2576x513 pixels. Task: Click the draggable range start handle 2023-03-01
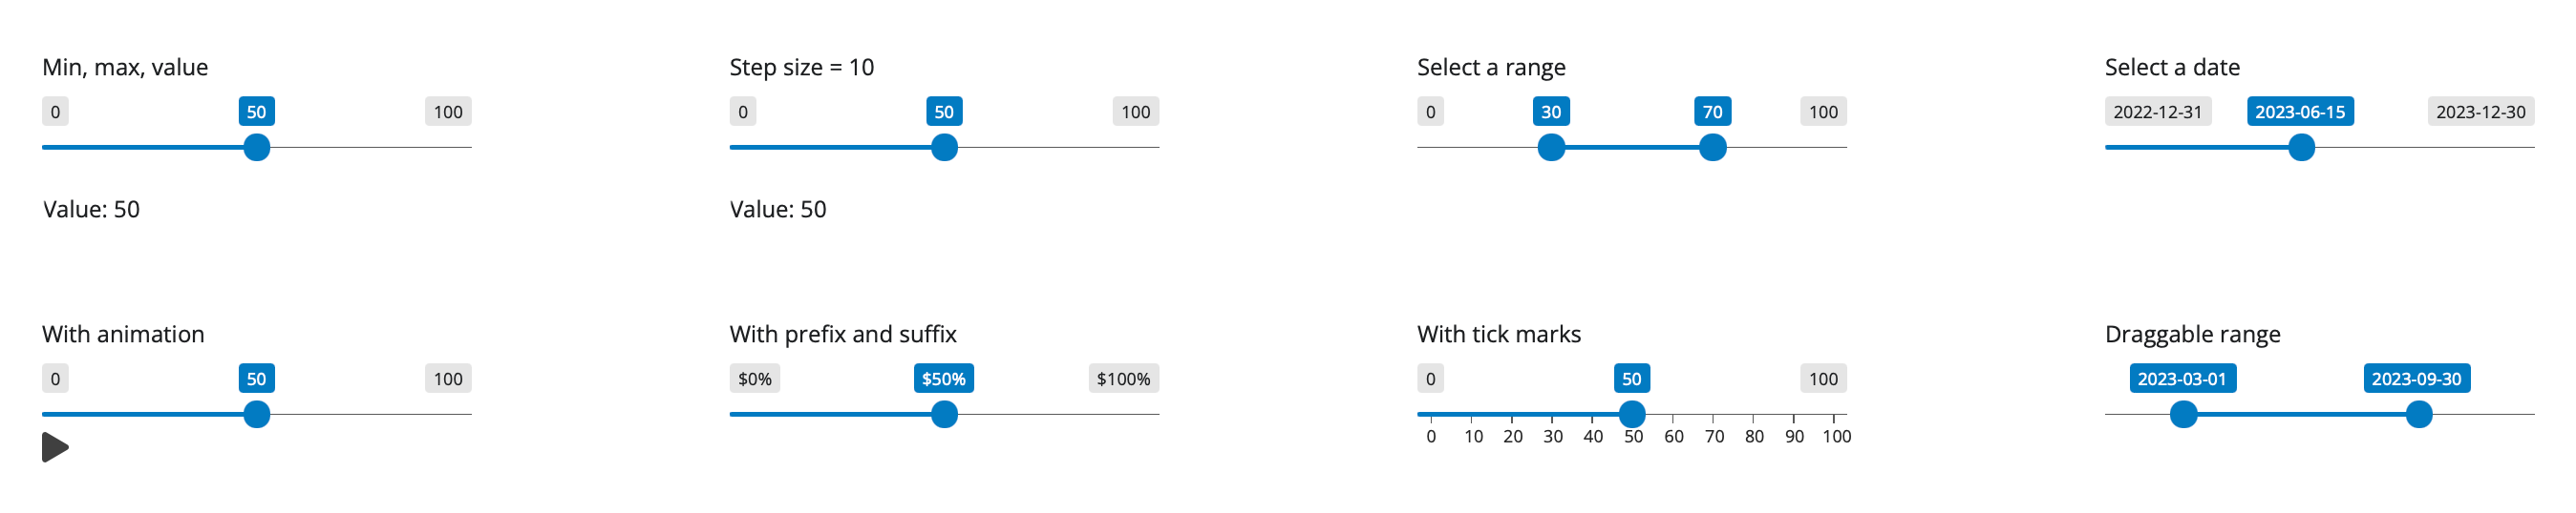pyautogui.click(x=2183, y=414)
